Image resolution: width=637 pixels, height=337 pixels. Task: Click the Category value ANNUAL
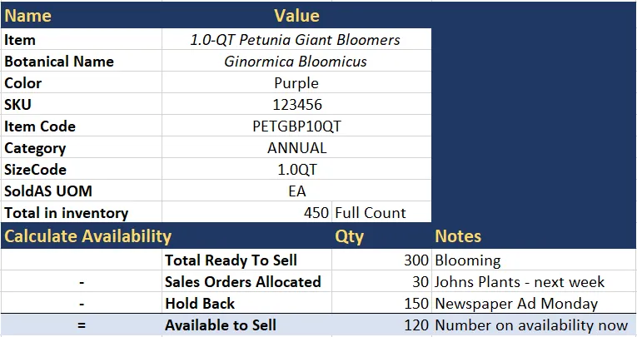click(296, 147)
